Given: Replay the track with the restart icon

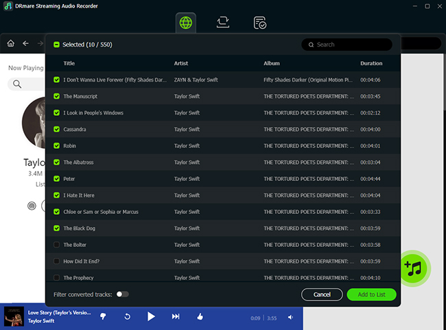Looking at the screenshot, I should [128, 316].
